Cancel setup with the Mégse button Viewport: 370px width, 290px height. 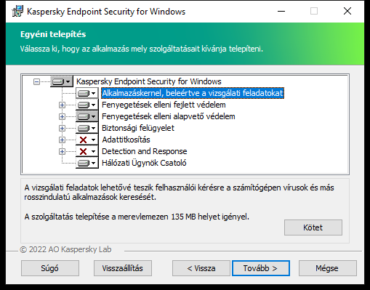(x=328, y=268)
